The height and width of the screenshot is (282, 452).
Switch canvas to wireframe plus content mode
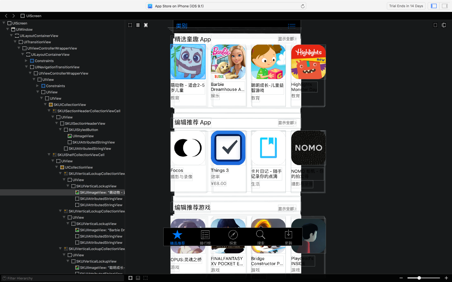[146, 25]
